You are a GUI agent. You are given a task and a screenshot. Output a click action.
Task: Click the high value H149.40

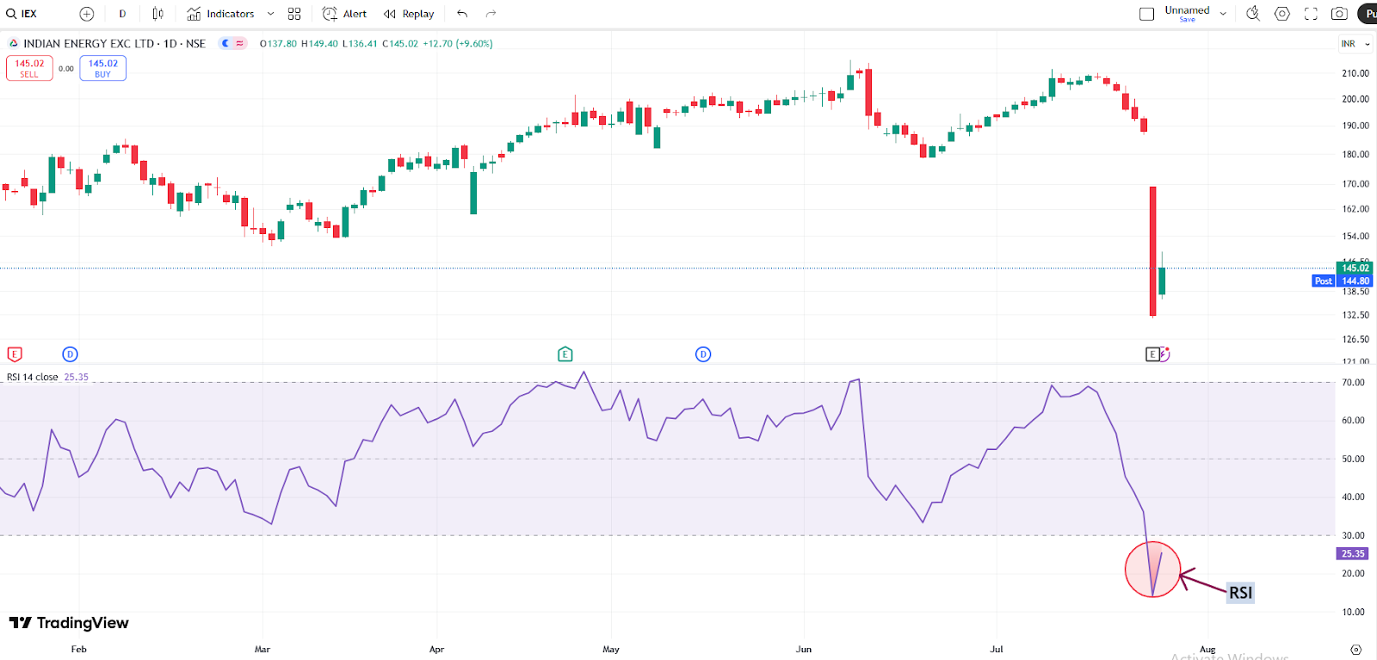pyautogui.click(x=319, y=44)
